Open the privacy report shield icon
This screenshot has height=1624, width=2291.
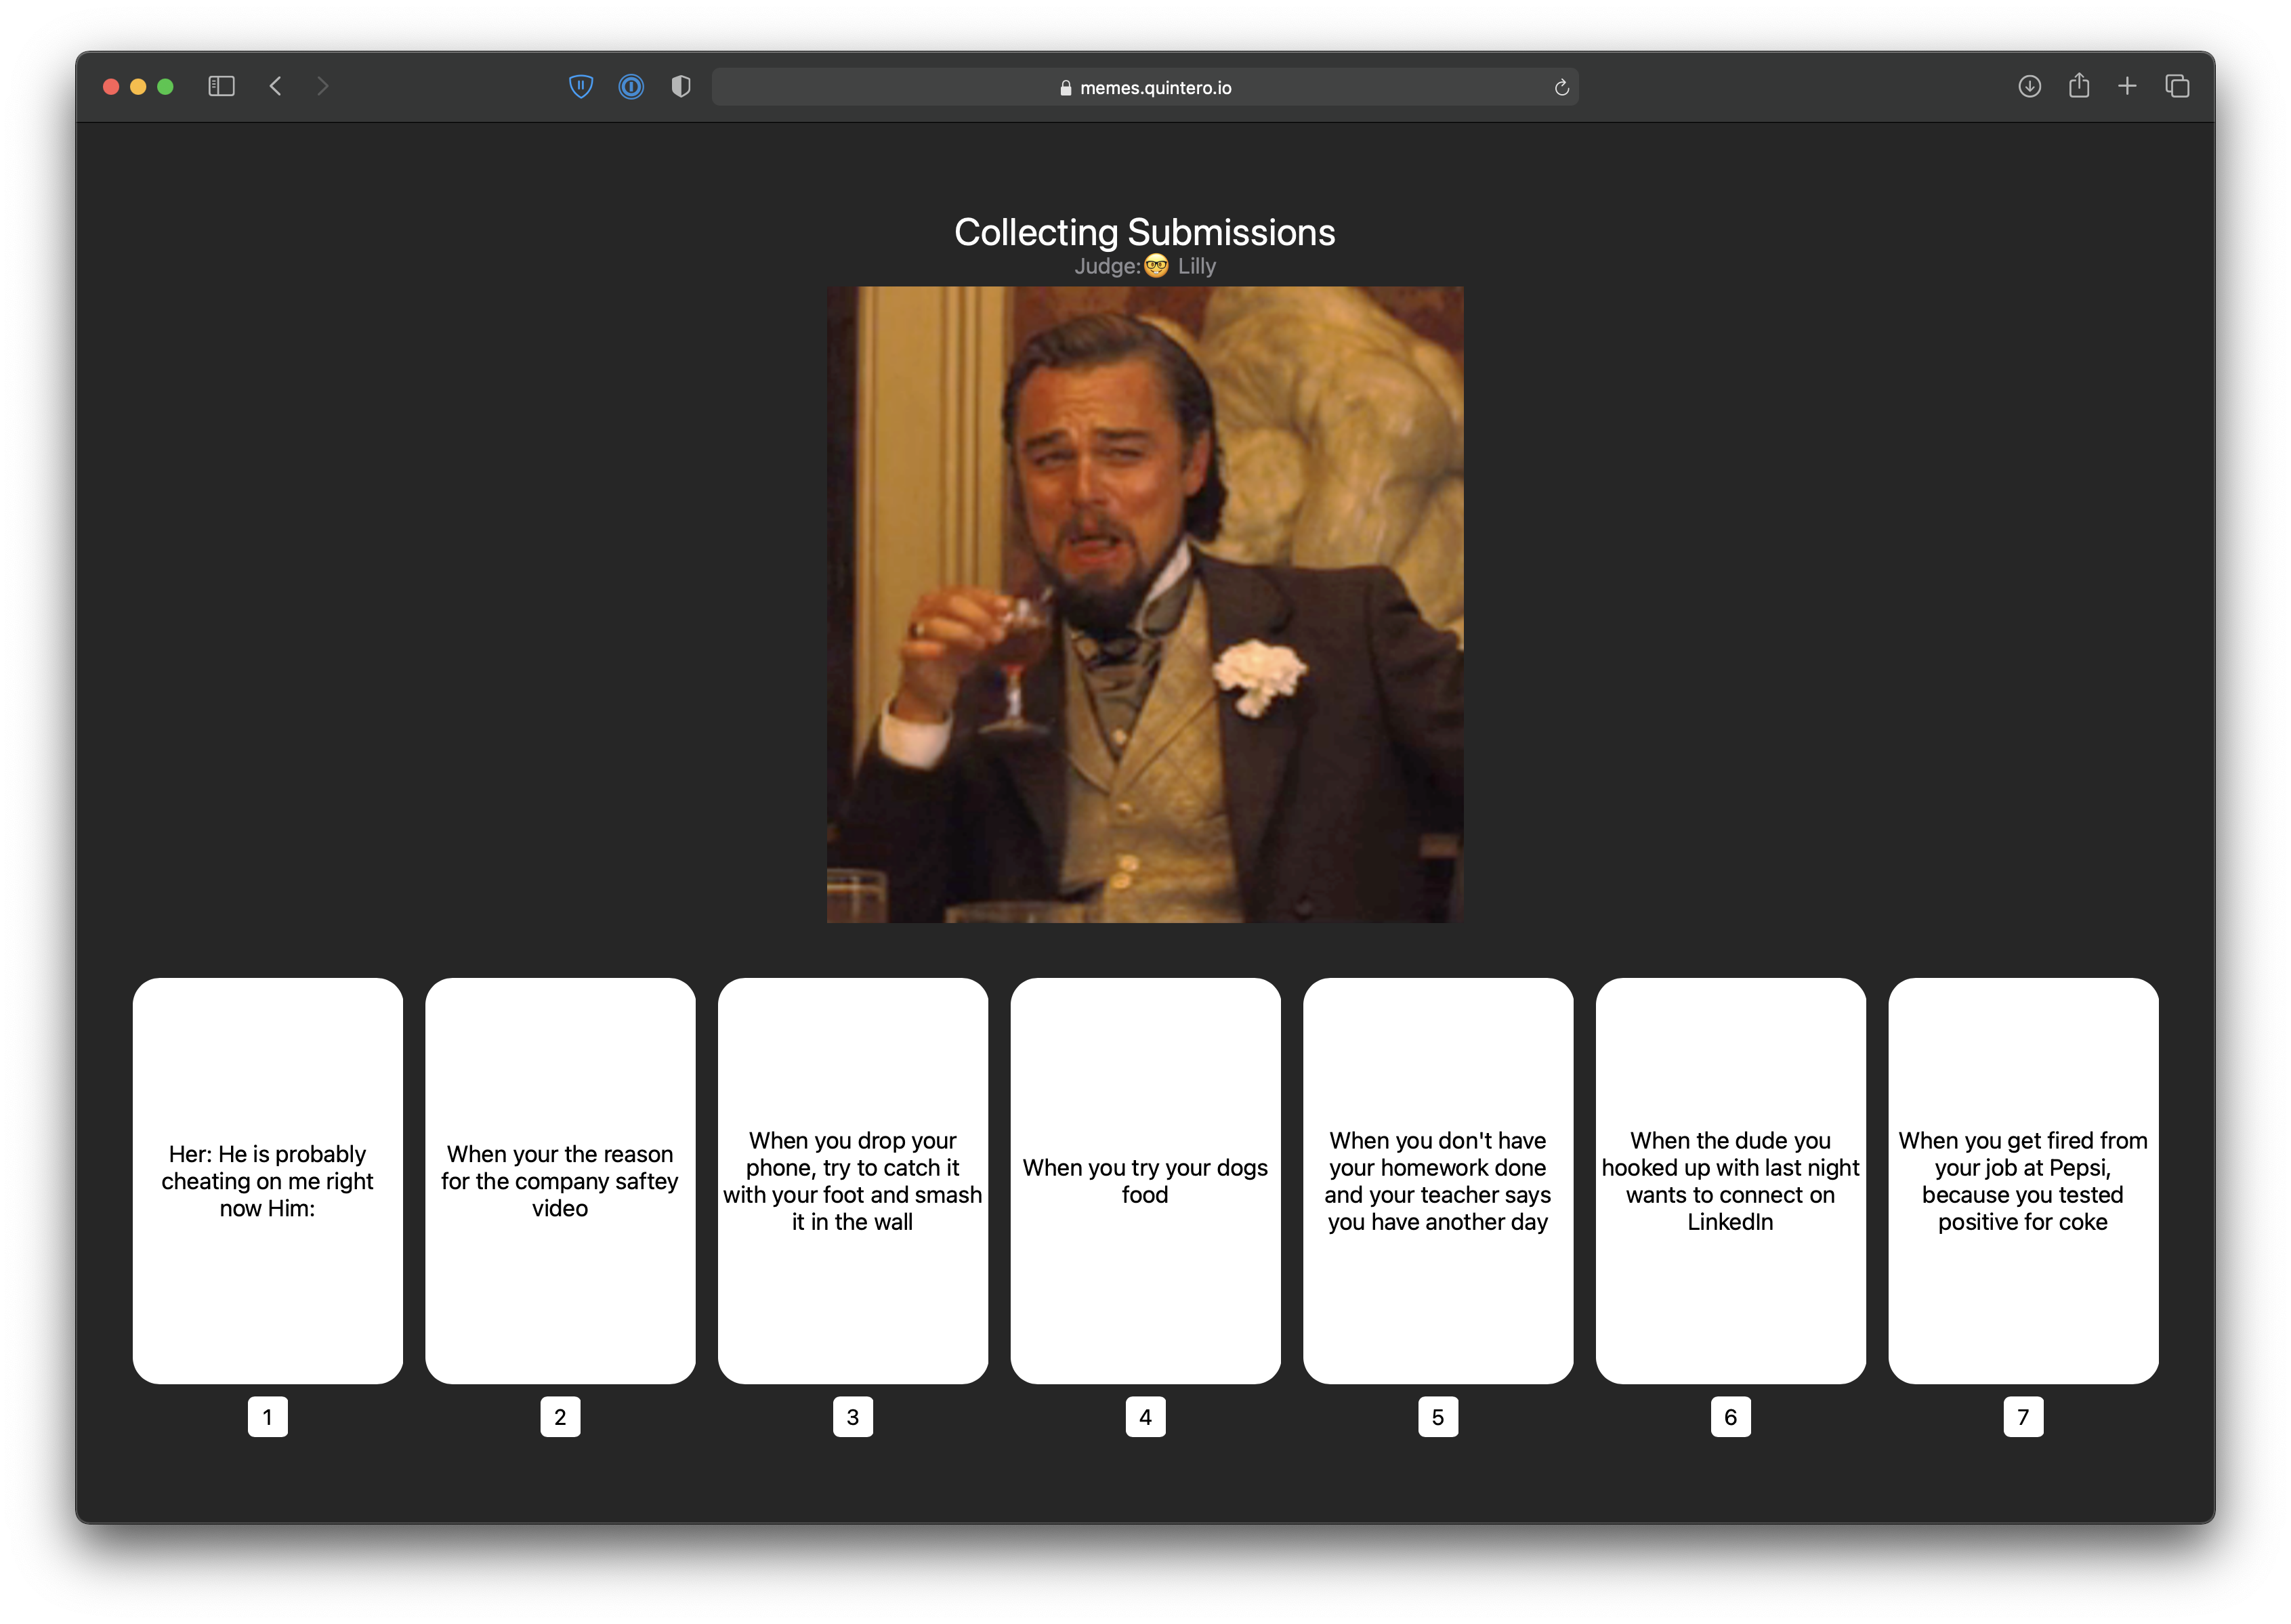[x=681, y=87]
